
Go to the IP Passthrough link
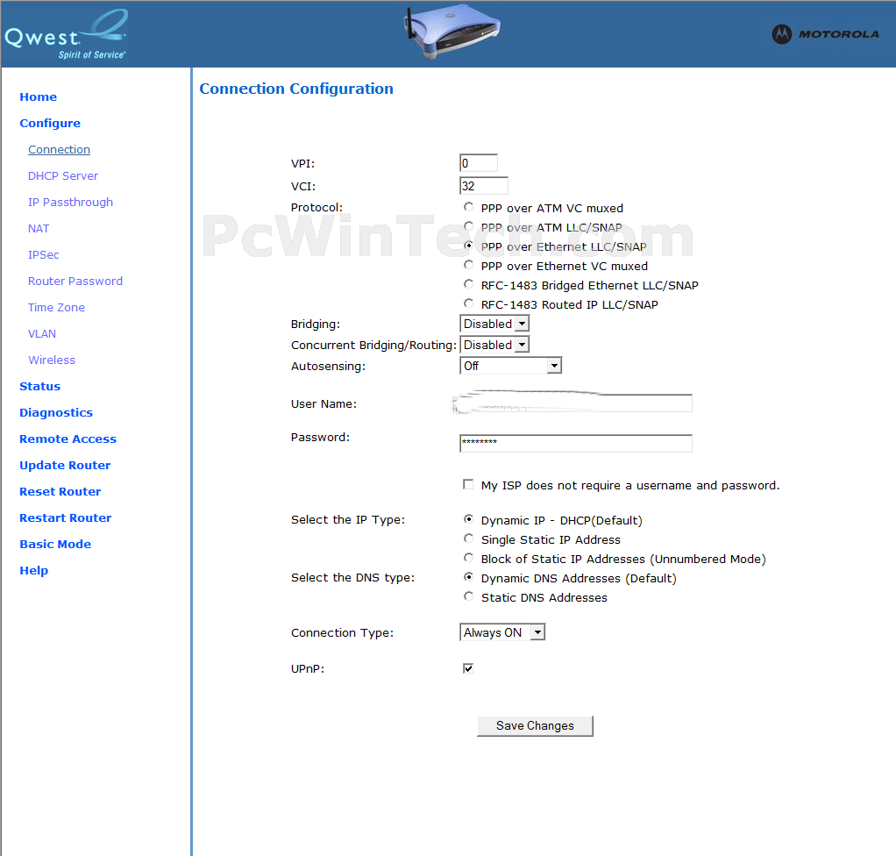click(71, 202)
